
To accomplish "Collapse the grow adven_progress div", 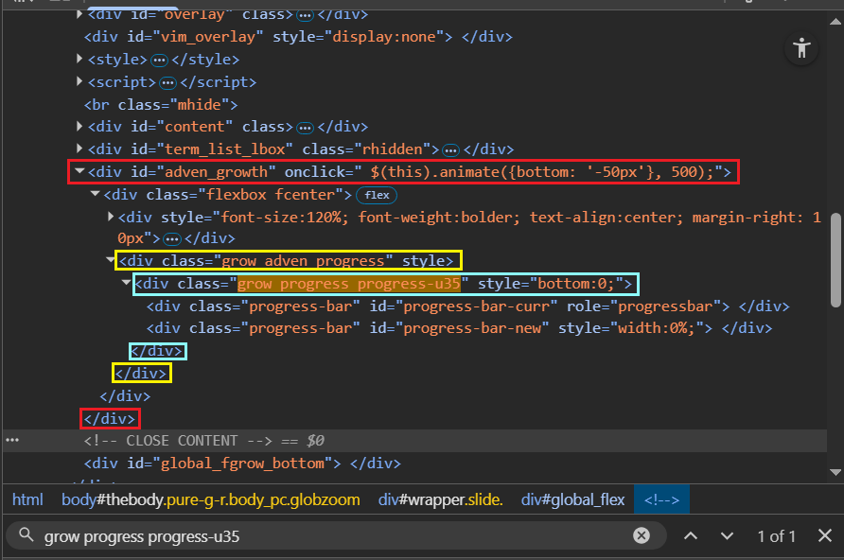I will pos(111,260).
